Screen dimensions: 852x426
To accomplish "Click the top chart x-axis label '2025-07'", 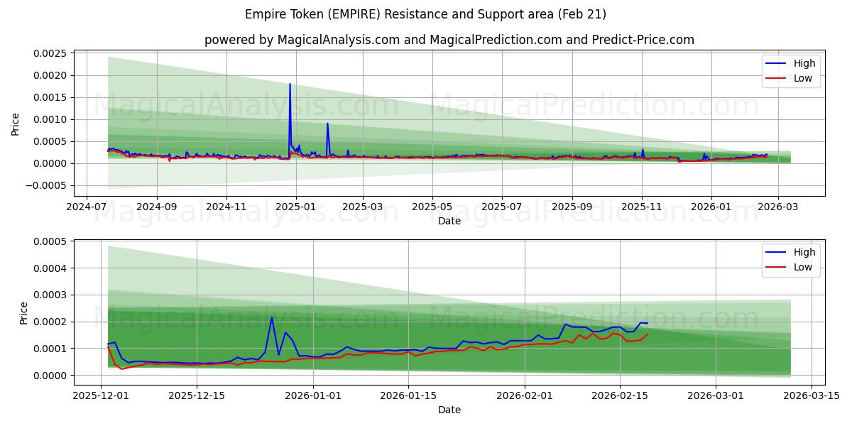I will (502, 206).
